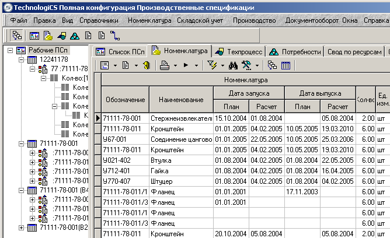Switch to the Техпроцесс tab

coord(239,51)
